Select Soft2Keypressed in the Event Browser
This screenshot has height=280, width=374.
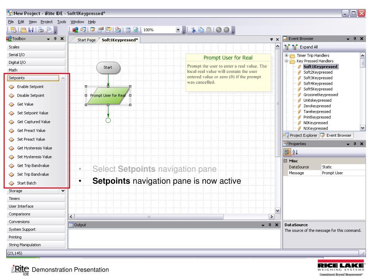click(318, 72)
